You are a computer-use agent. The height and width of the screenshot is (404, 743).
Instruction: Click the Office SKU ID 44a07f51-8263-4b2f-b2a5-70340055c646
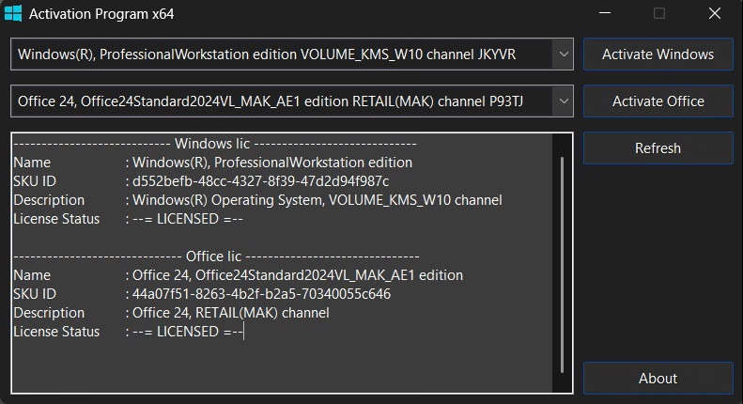(x=261, y=294)
